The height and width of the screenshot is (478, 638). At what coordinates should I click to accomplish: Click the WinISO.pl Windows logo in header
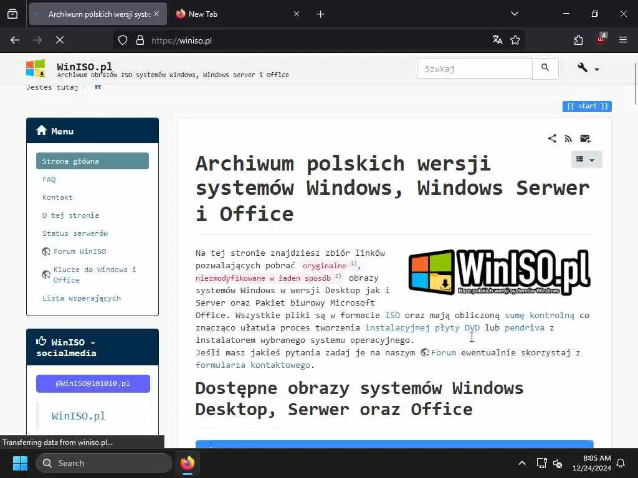click(36, 68)
